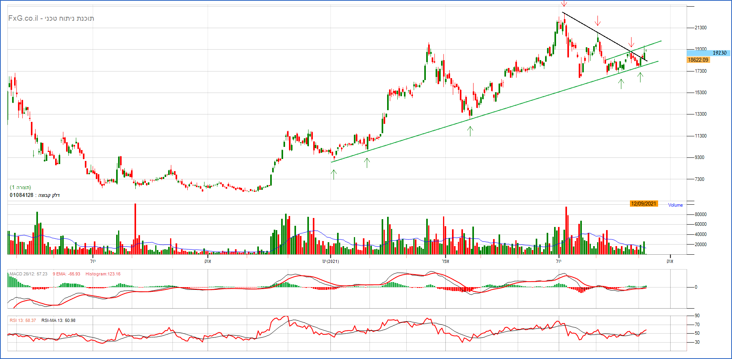Click the RSI 13 indicator label
732x359 pixels.
23,320
